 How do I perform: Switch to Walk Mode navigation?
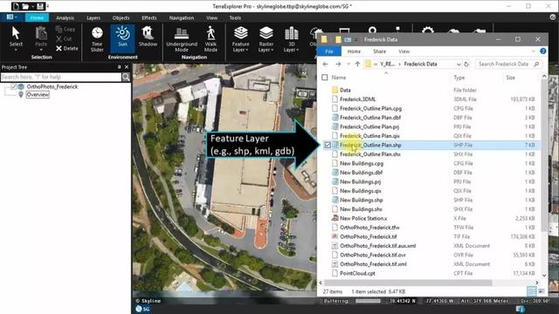point(210,39)
